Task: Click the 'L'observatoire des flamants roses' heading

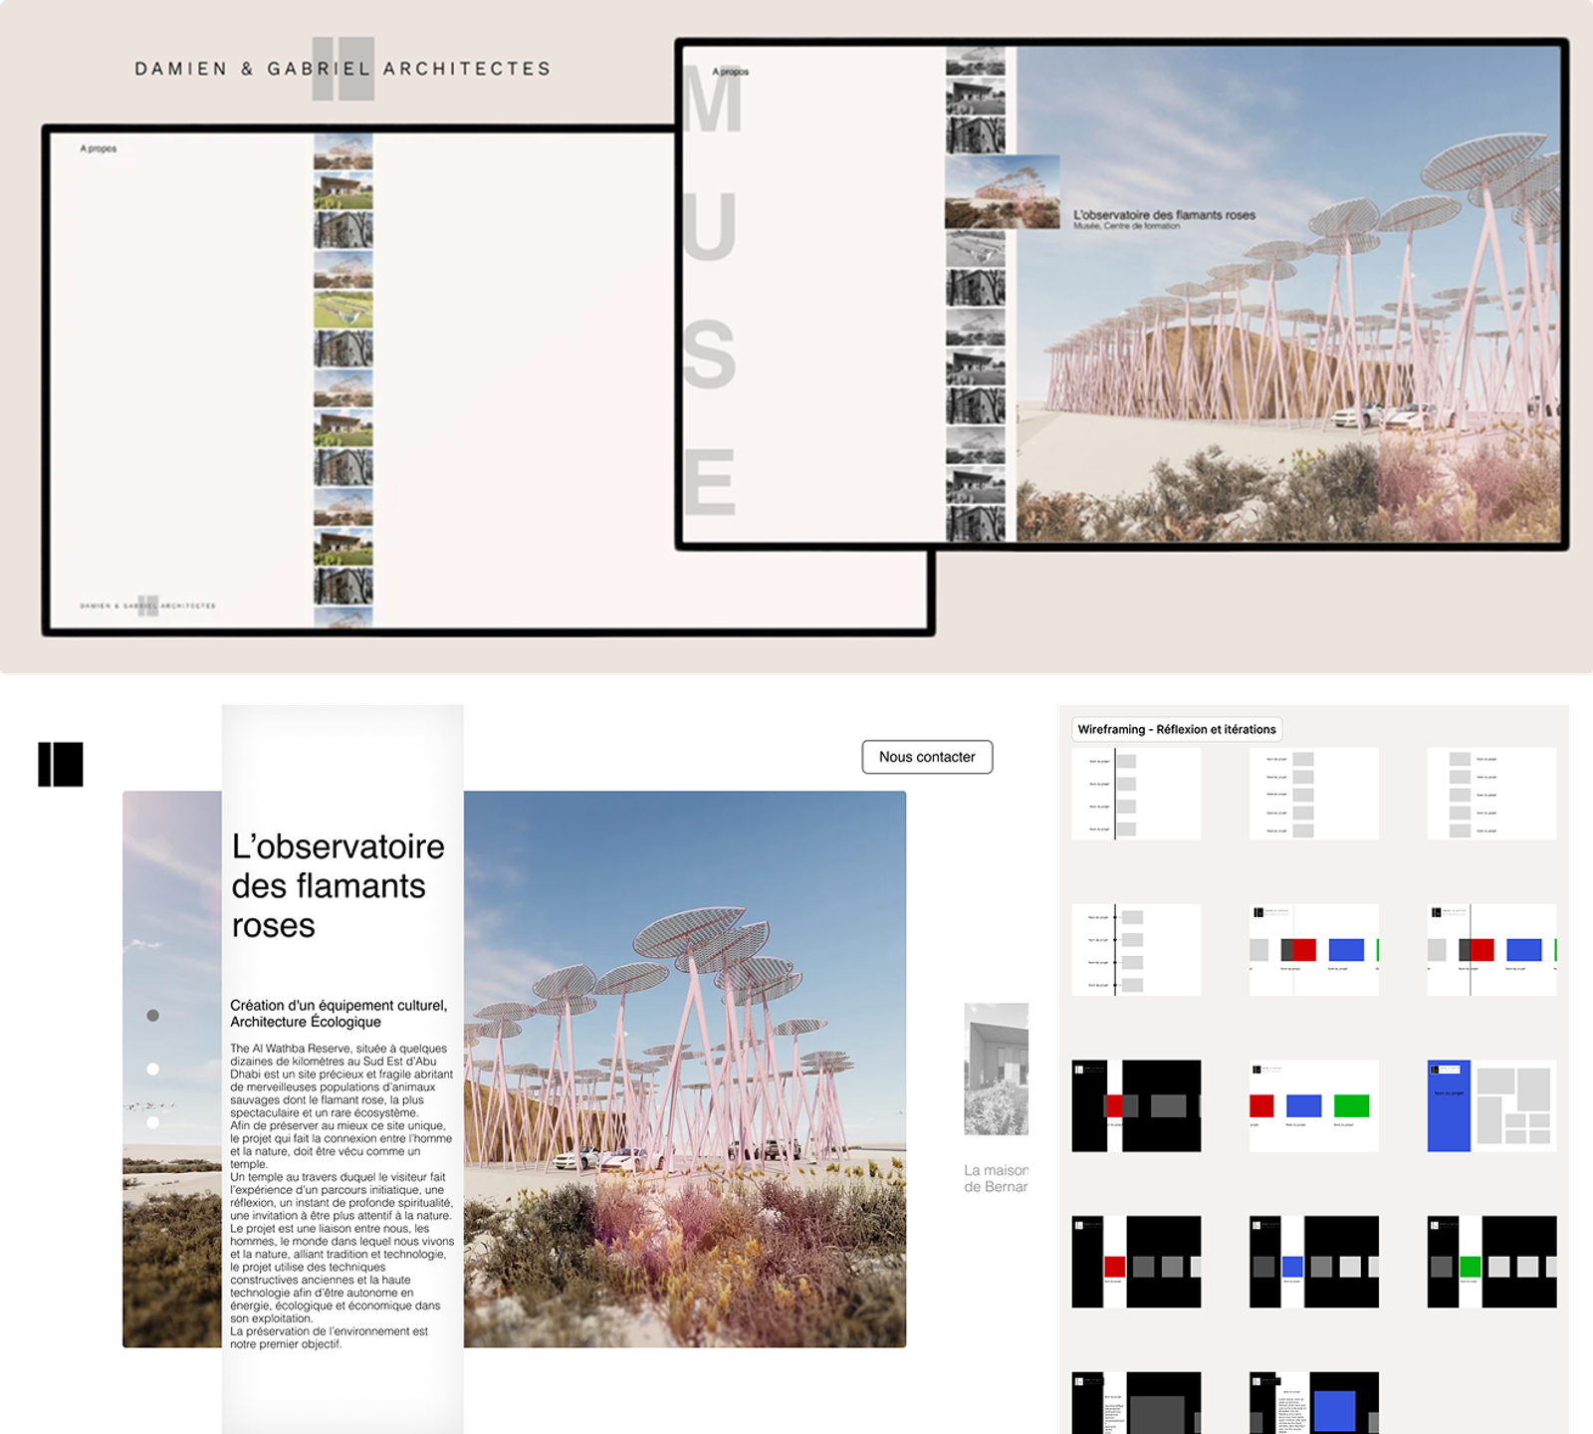Action: (339, 885)
